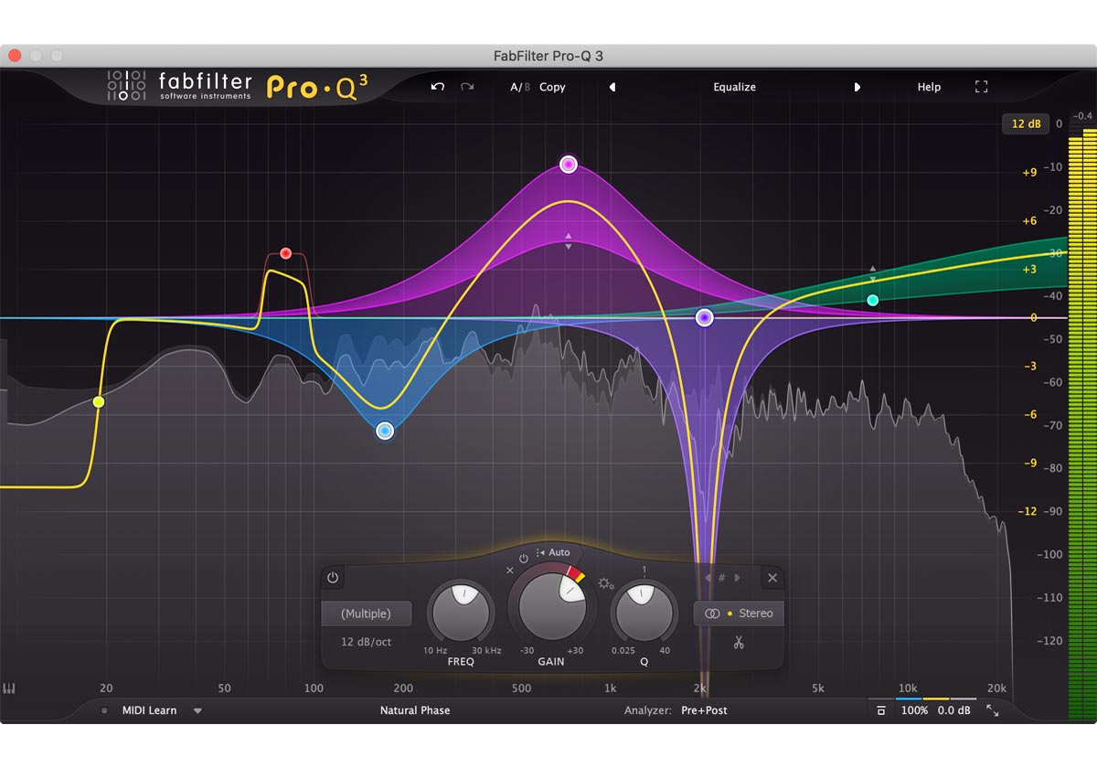Click the 50 frequency label
1097x768 pixels.
(x=224, y=688)
